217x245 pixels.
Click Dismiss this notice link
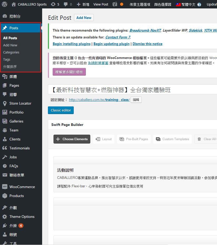pyautogui.click(x=147, y=44)
